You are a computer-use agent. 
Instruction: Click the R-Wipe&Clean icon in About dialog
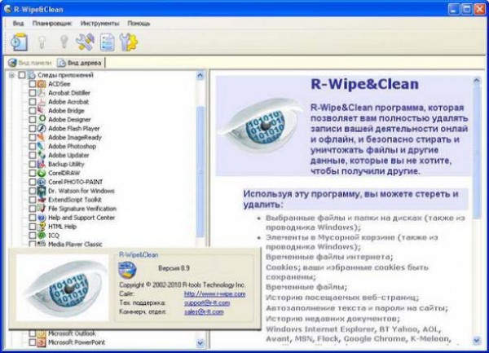pyautogui.click(x=127, y=270)
